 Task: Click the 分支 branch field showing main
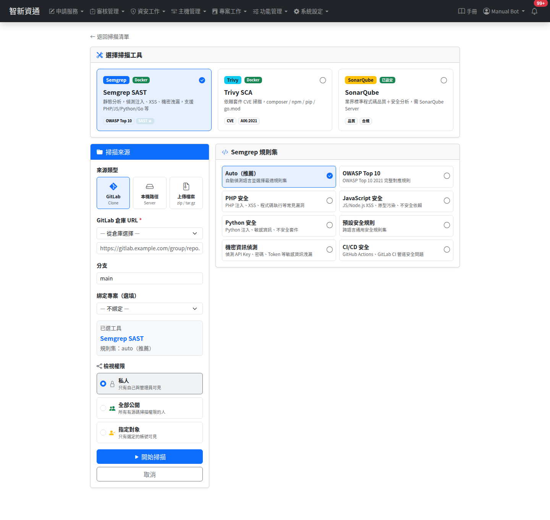coord(150,279)
